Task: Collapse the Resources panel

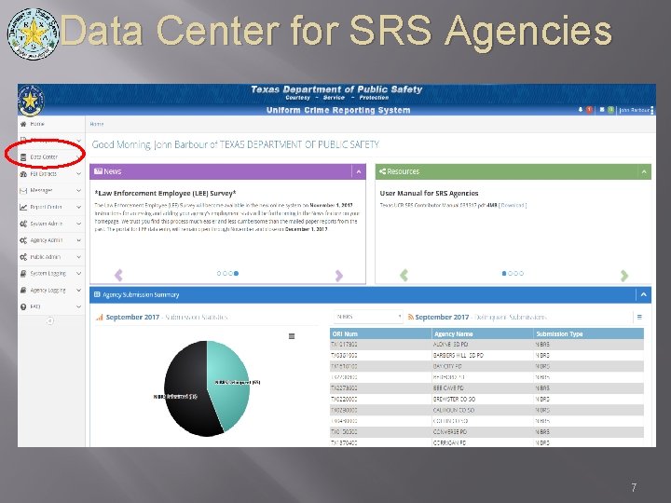Action: (x=644, y=172)
